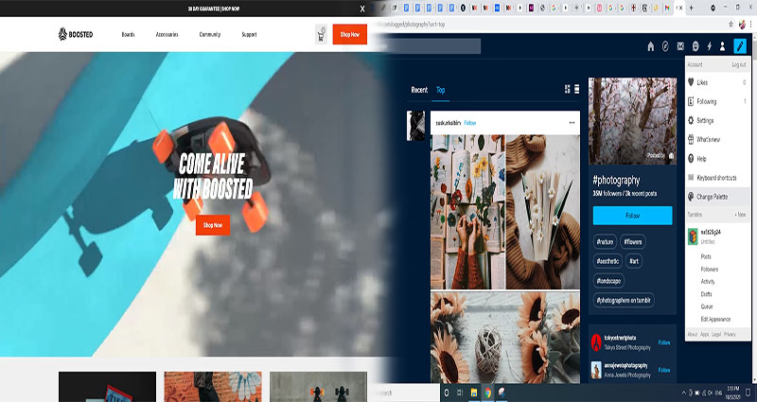Open the books and flowers post photo

point(467,212)
